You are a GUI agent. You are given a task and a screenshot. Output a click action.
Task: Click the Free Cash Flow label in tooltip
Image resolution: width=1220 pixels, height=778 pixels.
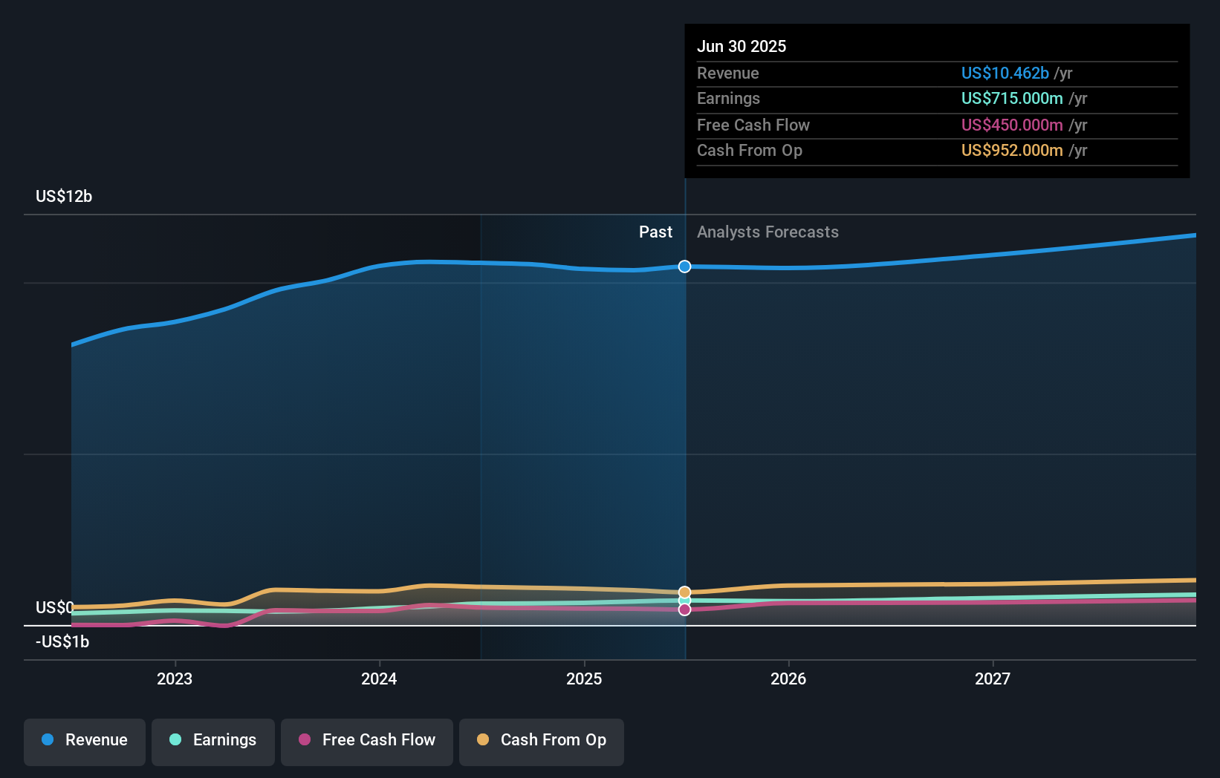point(753,125)
